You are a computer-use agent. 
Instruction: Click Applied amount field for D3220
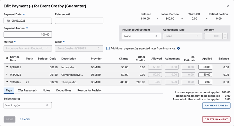click(205, 82)
